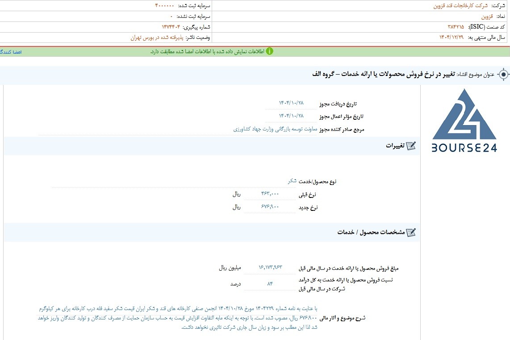Click the Bourse24 triangle logo

pyautogui.click(x=464, y=120)
